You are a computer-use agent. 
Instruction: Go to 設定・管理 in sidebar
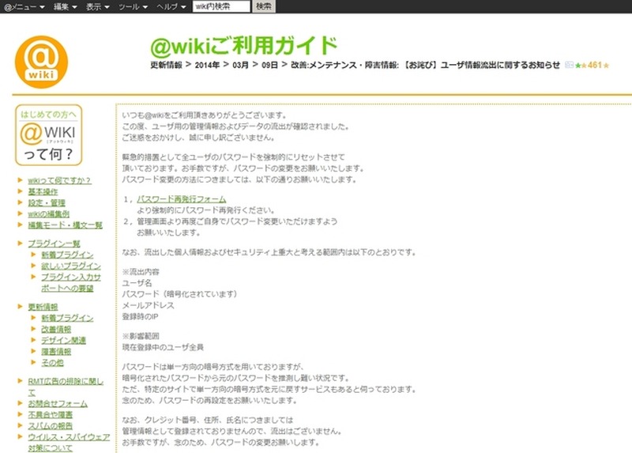pyautogui.click(x=47, y=203)
